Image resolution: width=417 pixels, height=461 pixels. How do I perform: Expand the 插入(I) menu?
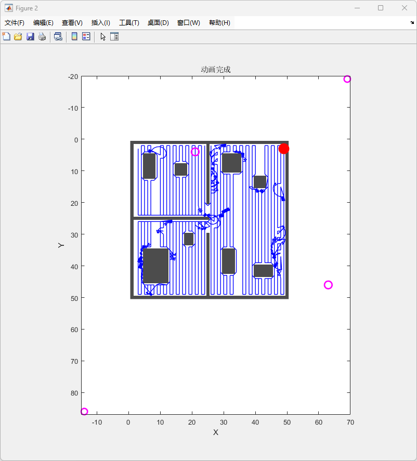coord(100,23)
